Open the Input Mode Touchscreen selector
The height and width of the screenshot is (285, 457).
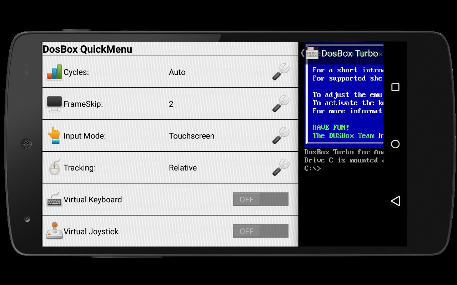pyautogui.click(x=192, y=136)
